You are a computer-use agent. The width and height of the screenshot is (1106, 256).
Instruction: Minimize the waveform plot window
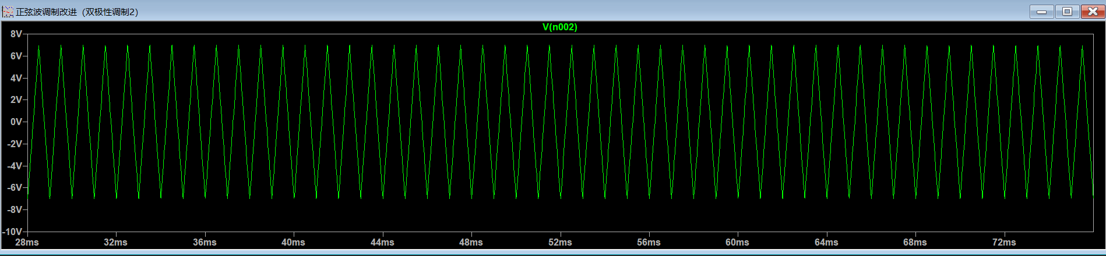[1041, 12]
